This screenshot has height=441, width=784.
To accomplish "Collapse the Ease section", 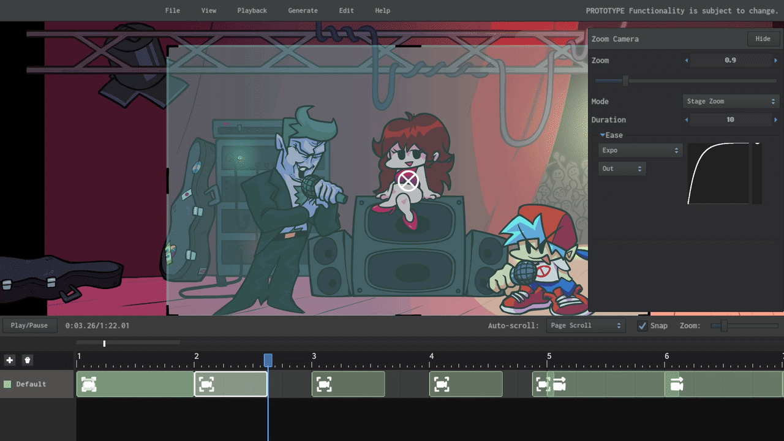I will 603,135.
